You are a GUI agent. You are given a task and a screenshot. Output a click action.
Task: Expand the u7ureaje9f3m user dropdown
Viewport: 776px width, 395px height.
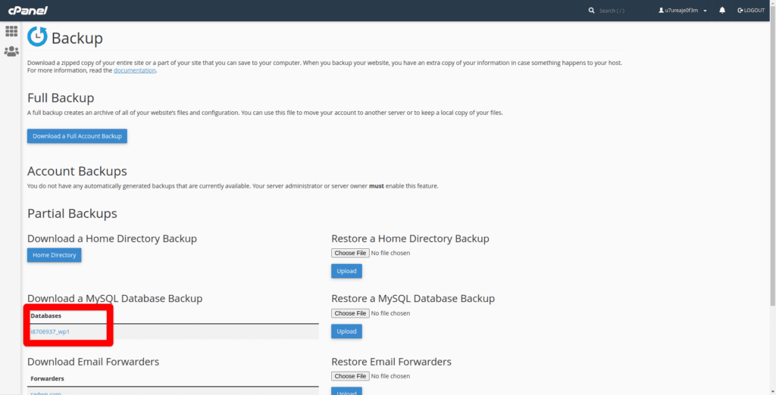tap(682, 11)
